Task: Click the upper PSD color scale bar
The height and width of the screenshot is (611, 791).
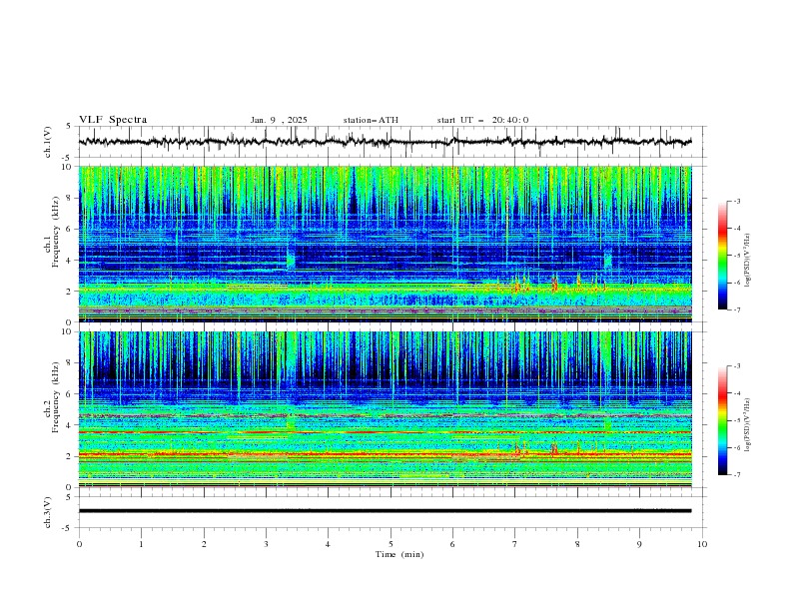Action: click(722, 256)
